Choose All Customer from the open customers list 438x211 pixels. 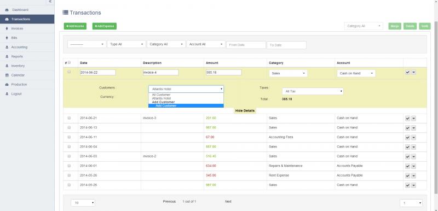pyautogui.click(x=186, y=95)
